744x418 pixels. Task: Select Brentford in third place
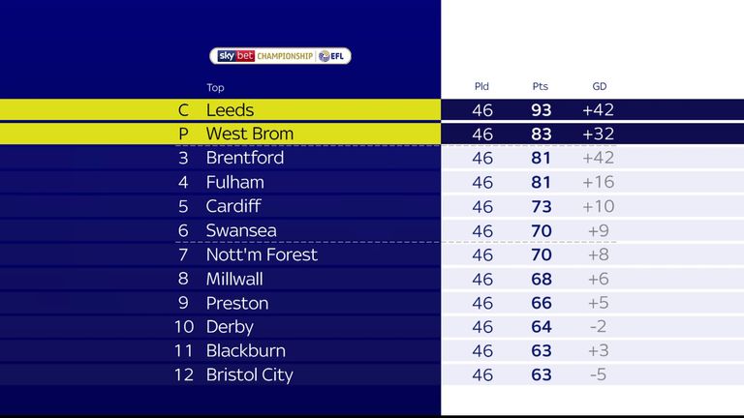click(245, 158)
